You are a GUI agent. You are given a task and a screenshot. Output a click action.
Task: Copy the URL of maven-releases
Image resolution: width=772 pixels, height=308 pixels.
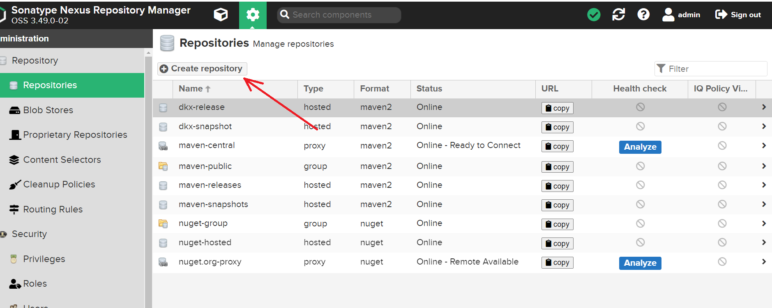pos(557,186)
